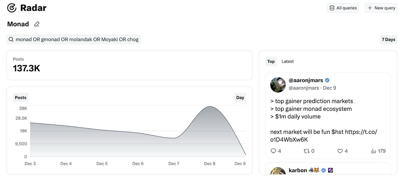Click aaronjmars verified badge icon
The height and width of the screenshot is (180, 403).
tap(327, 80)
